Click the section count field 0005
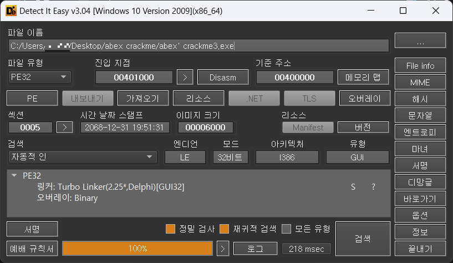Viewport: 453px width, 263px height. [x=30, y=127]
